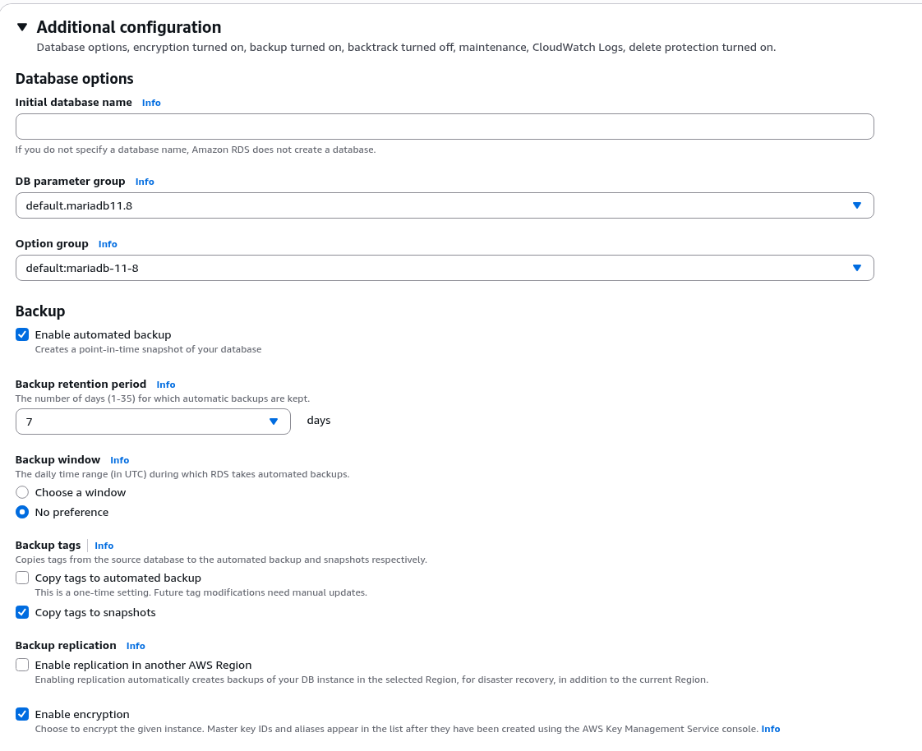Open Info link beside Backup window
Screen dimensions: 922x751
coord(120,460)
